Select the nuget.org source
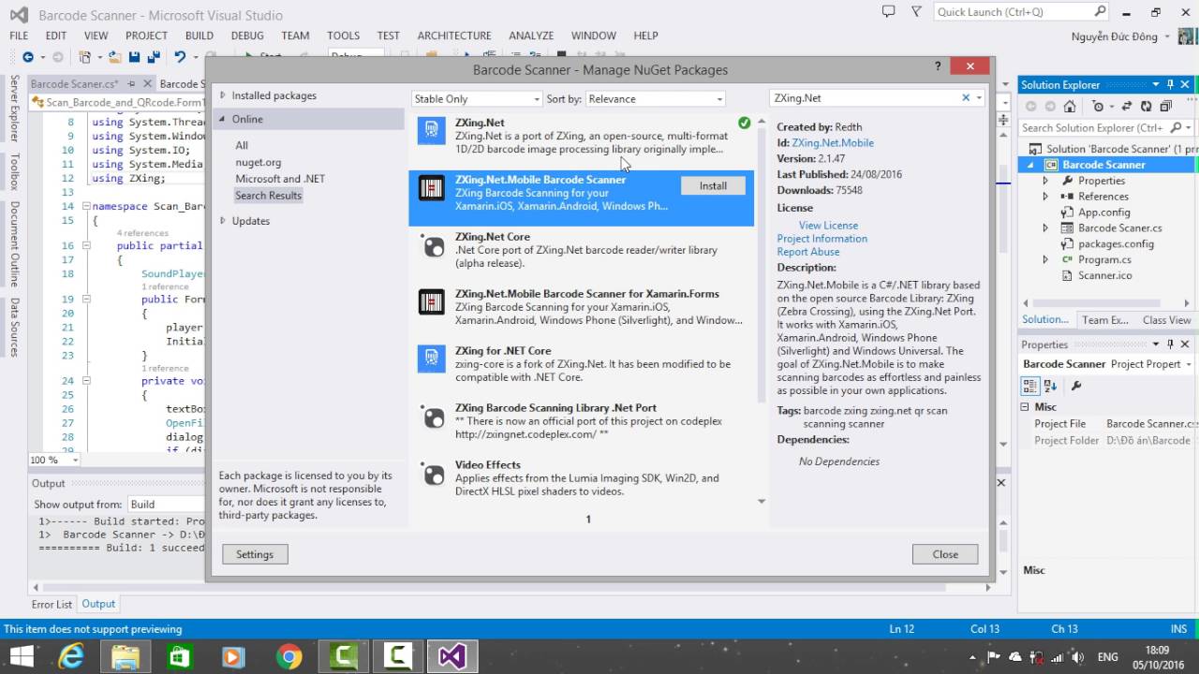Image resolution: width=1199 pixels, height=674 pixels. pos(258,162)
